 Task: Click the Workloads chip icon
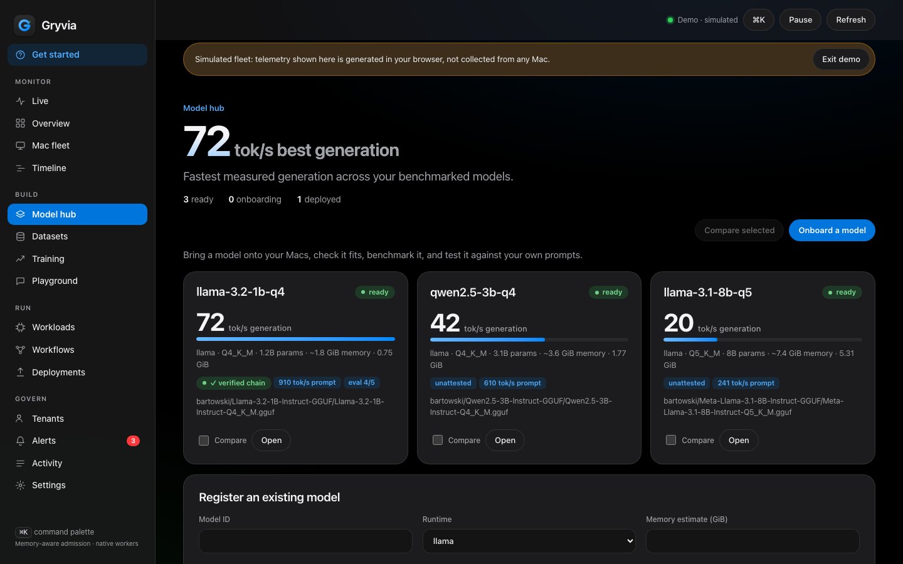tap(21, 327)
